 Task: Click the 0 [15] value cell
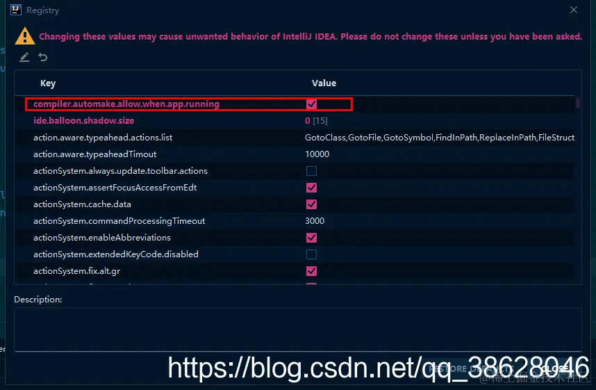click(x=316, y=120)
